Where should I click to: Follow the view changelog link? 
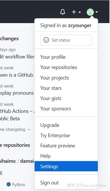(15, 129)
